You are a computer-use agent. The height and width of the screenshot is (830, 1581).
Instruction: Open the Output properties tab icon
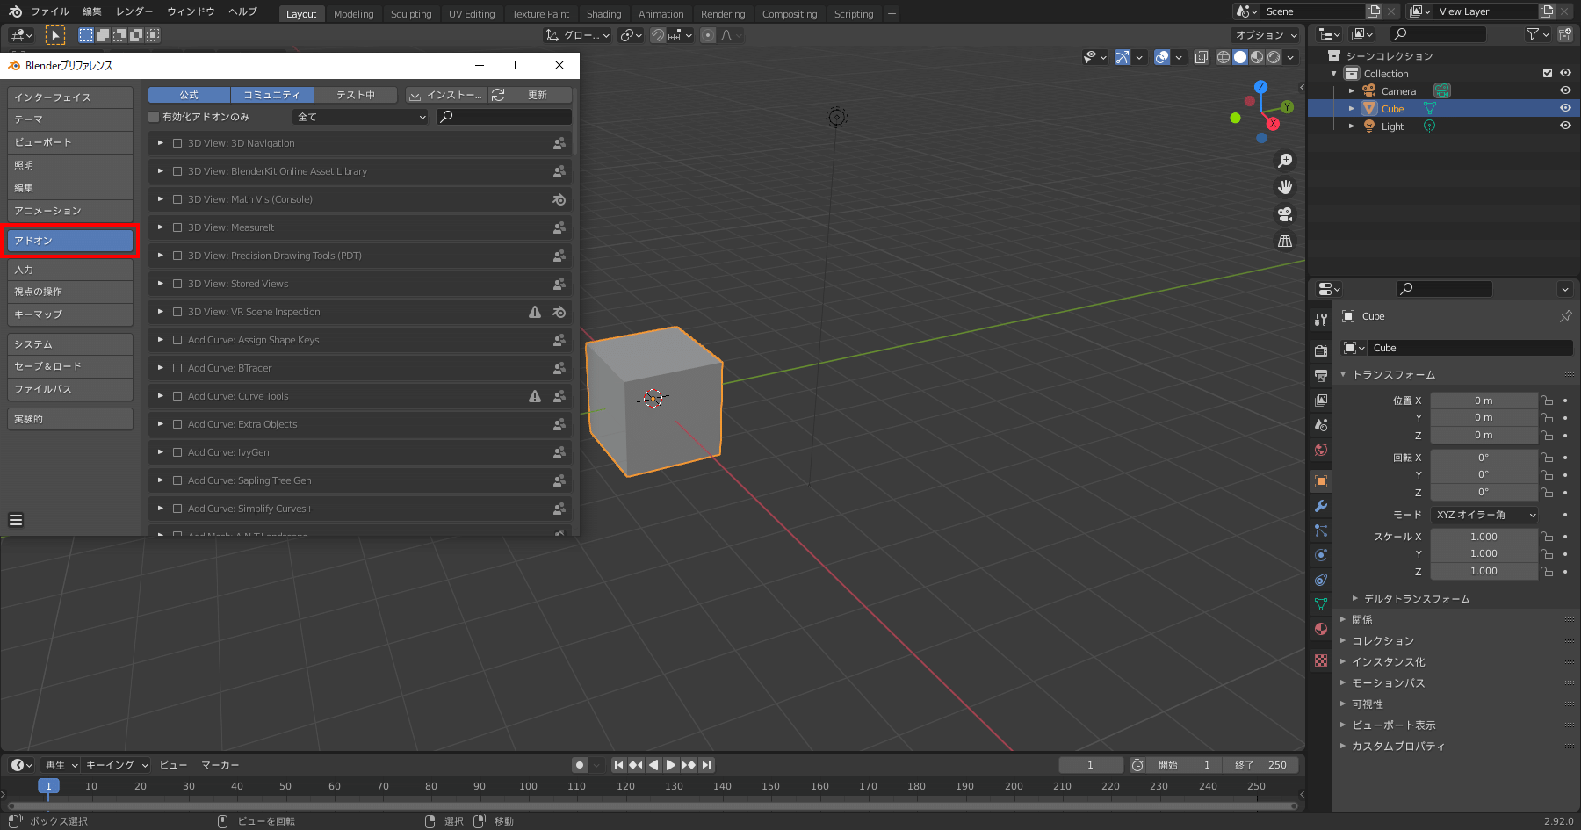1321,375
